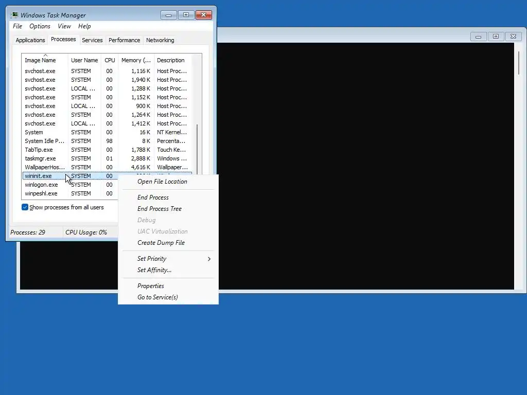
Task: Maximize the background black window
Action: (496, 37)
